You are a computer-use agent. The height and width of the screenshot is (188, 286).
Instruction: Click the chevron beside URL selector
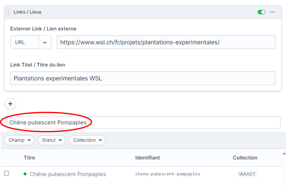click(45, 42)
